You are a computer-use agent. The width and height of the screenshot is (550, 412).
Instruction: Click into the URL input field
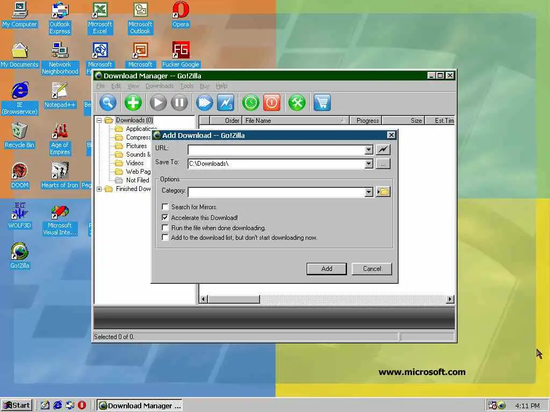pyautogui.click(x=276, y=150)
